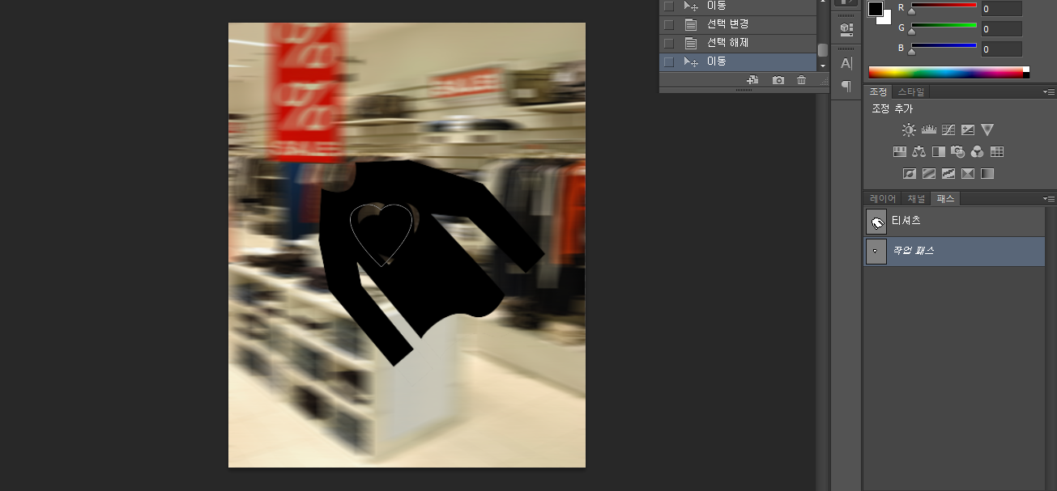Apply a Curves adjustment
Screen dimensions: 1057x491
tap(948, 129)
